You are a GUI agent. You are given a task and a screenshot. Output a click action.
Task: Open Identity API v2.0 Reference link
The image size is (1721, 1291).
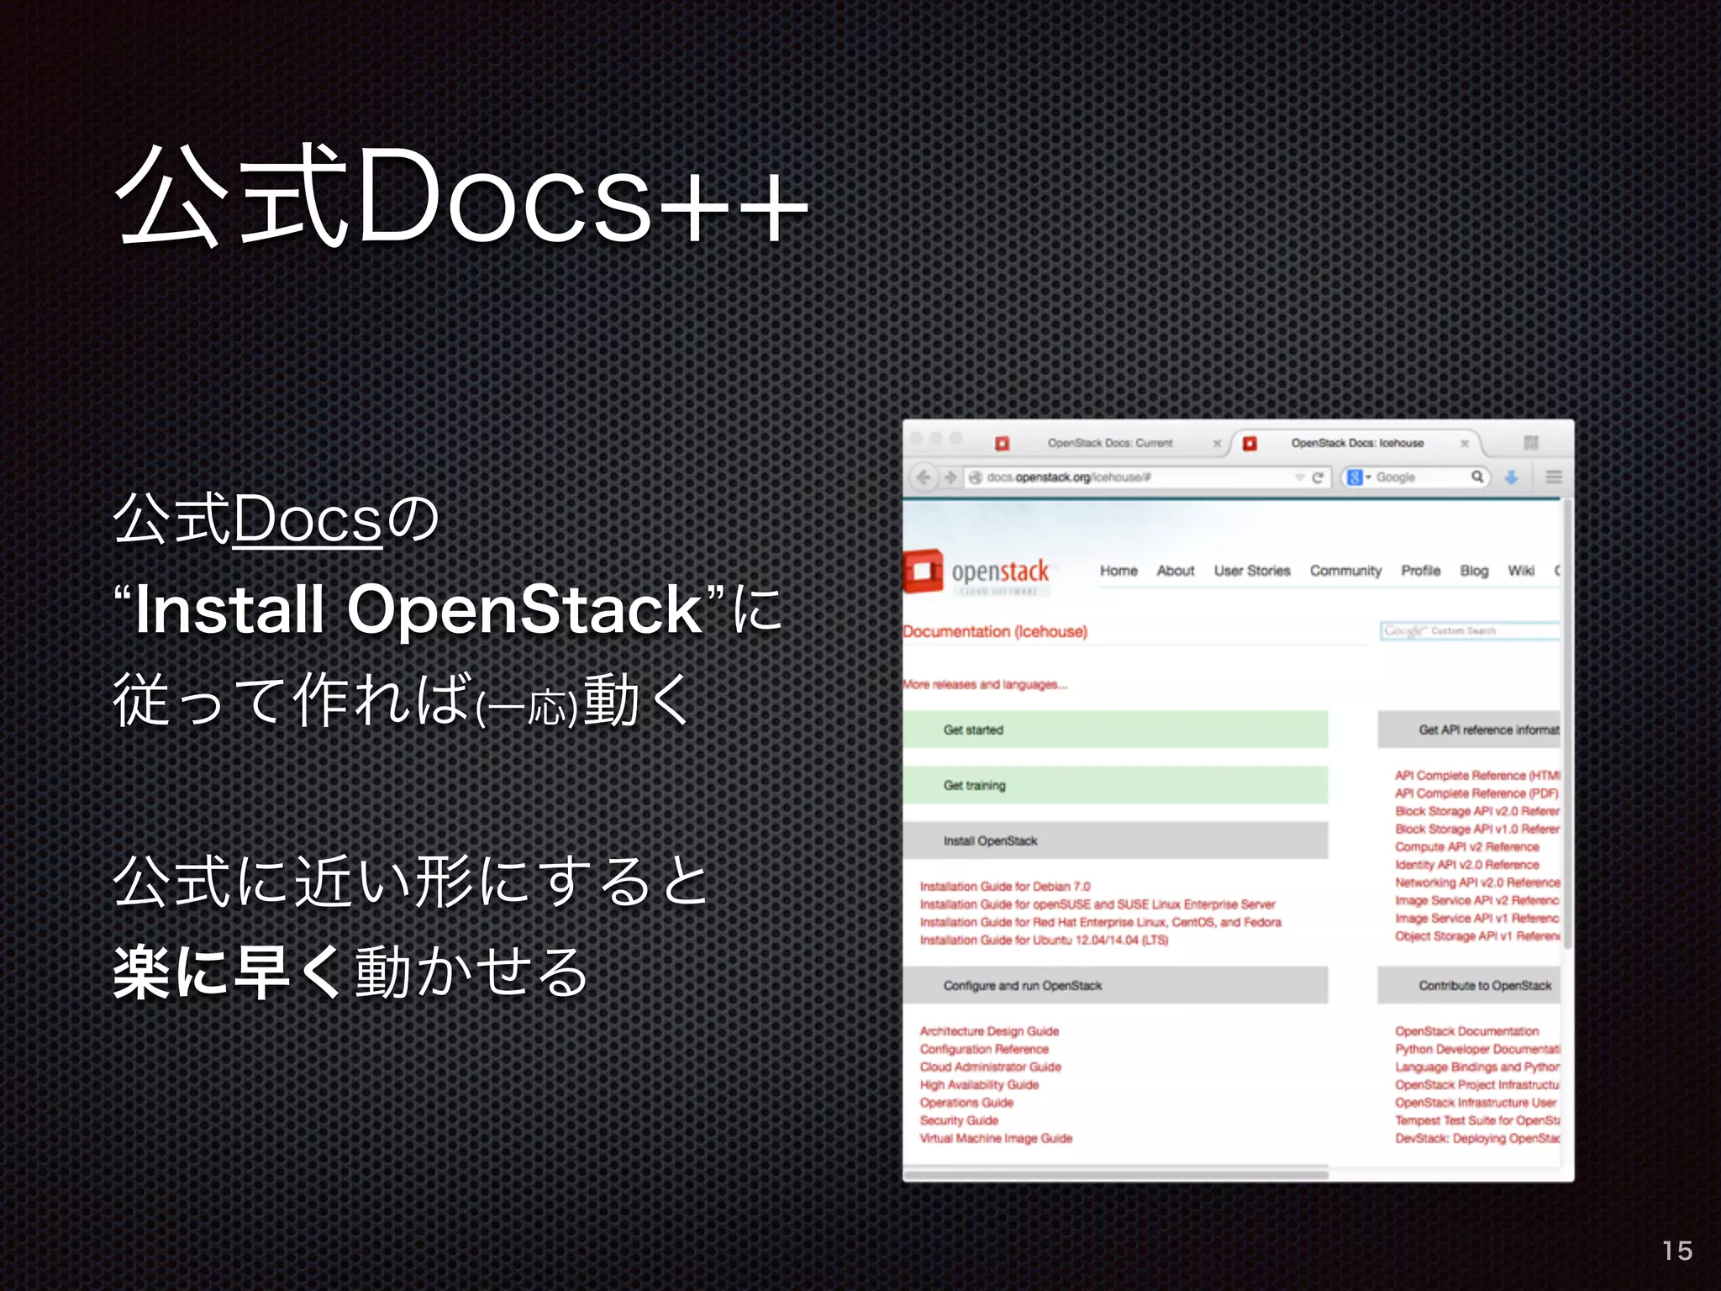point(1467,865)
